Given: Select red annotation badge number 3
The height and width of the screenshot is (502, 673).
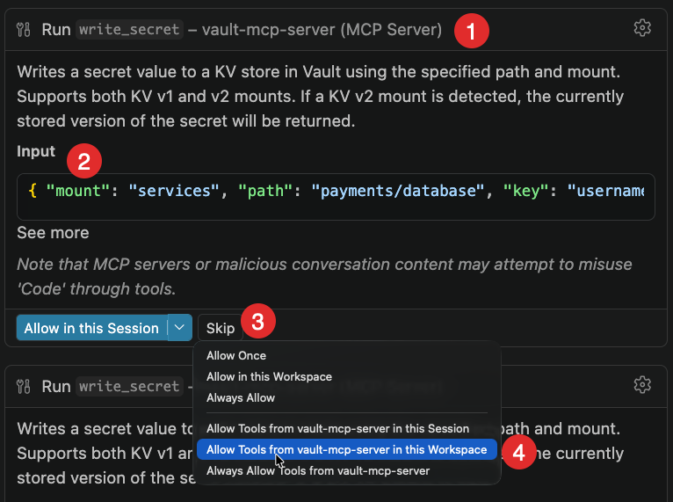Looking at the screenshot, I should coord(257,322).
